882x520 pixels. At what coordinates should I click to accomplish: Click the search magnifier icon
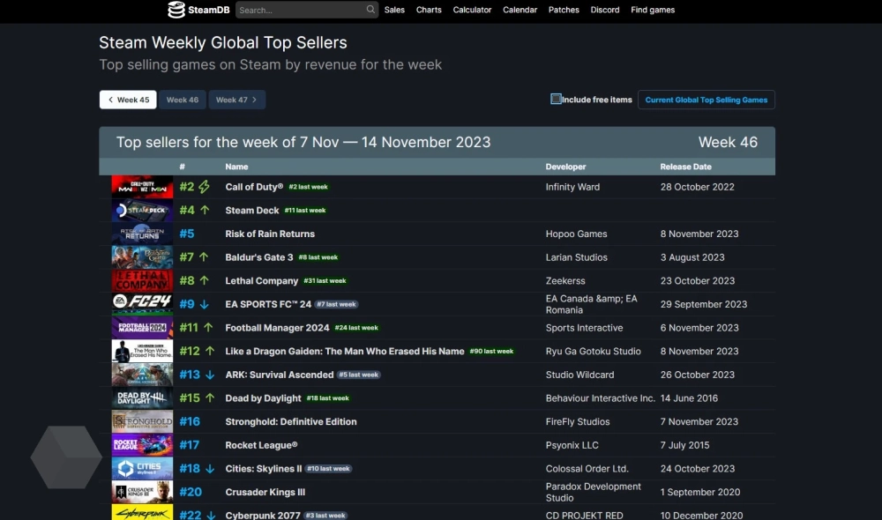[371, 10]
